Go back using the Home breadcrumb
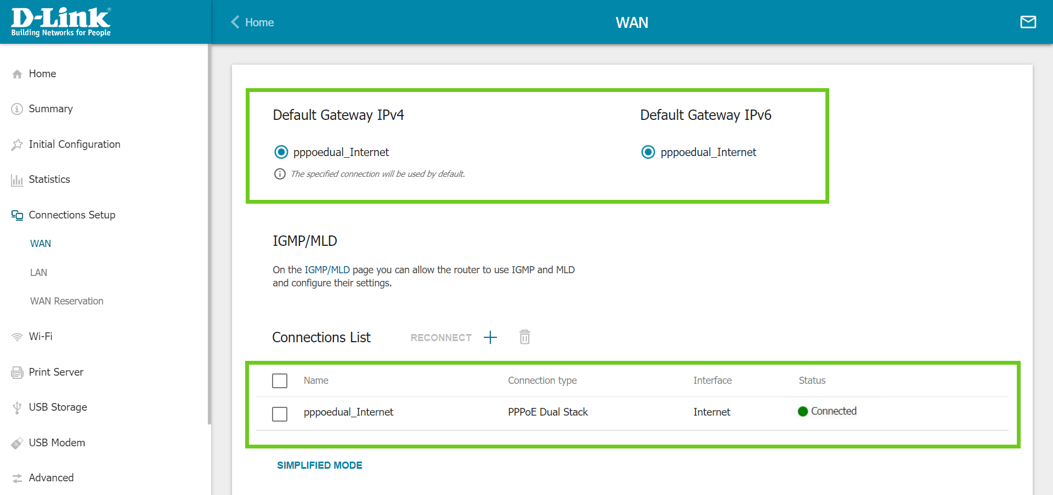Screen dimensions: 1053x495 coord(252,22)
